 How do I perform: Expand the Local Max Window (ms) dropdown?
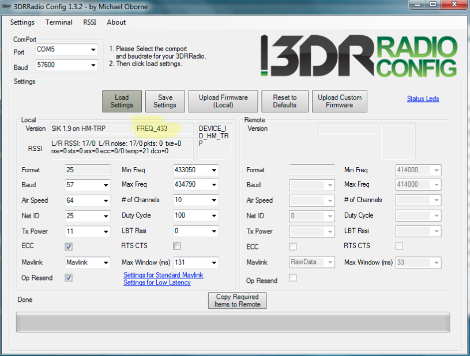click(x=195, y=263)
